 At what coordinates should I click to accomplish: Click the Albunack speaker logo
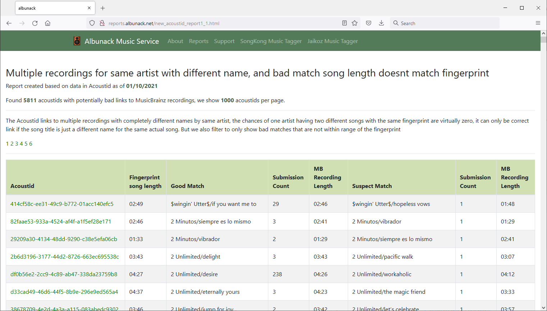click(x=77, y=41)
